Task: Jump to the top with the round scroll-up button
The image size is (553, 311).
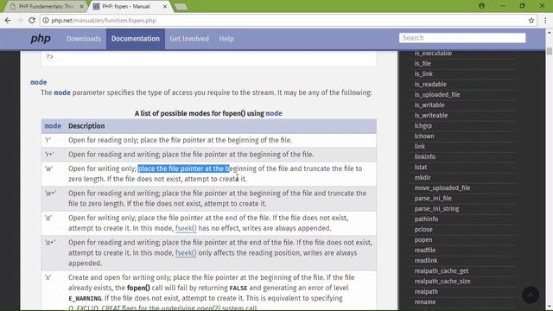Action: click(x=531, y=295)
